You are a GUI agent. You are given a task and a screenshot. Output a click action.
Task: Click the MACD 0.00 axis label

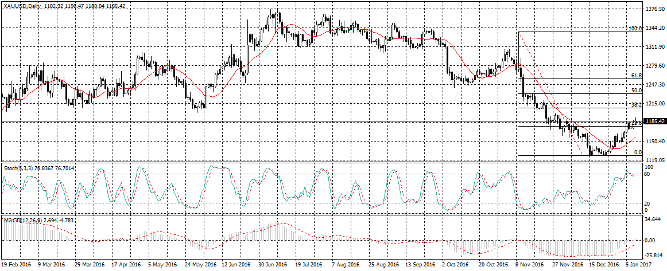[651, 240]
